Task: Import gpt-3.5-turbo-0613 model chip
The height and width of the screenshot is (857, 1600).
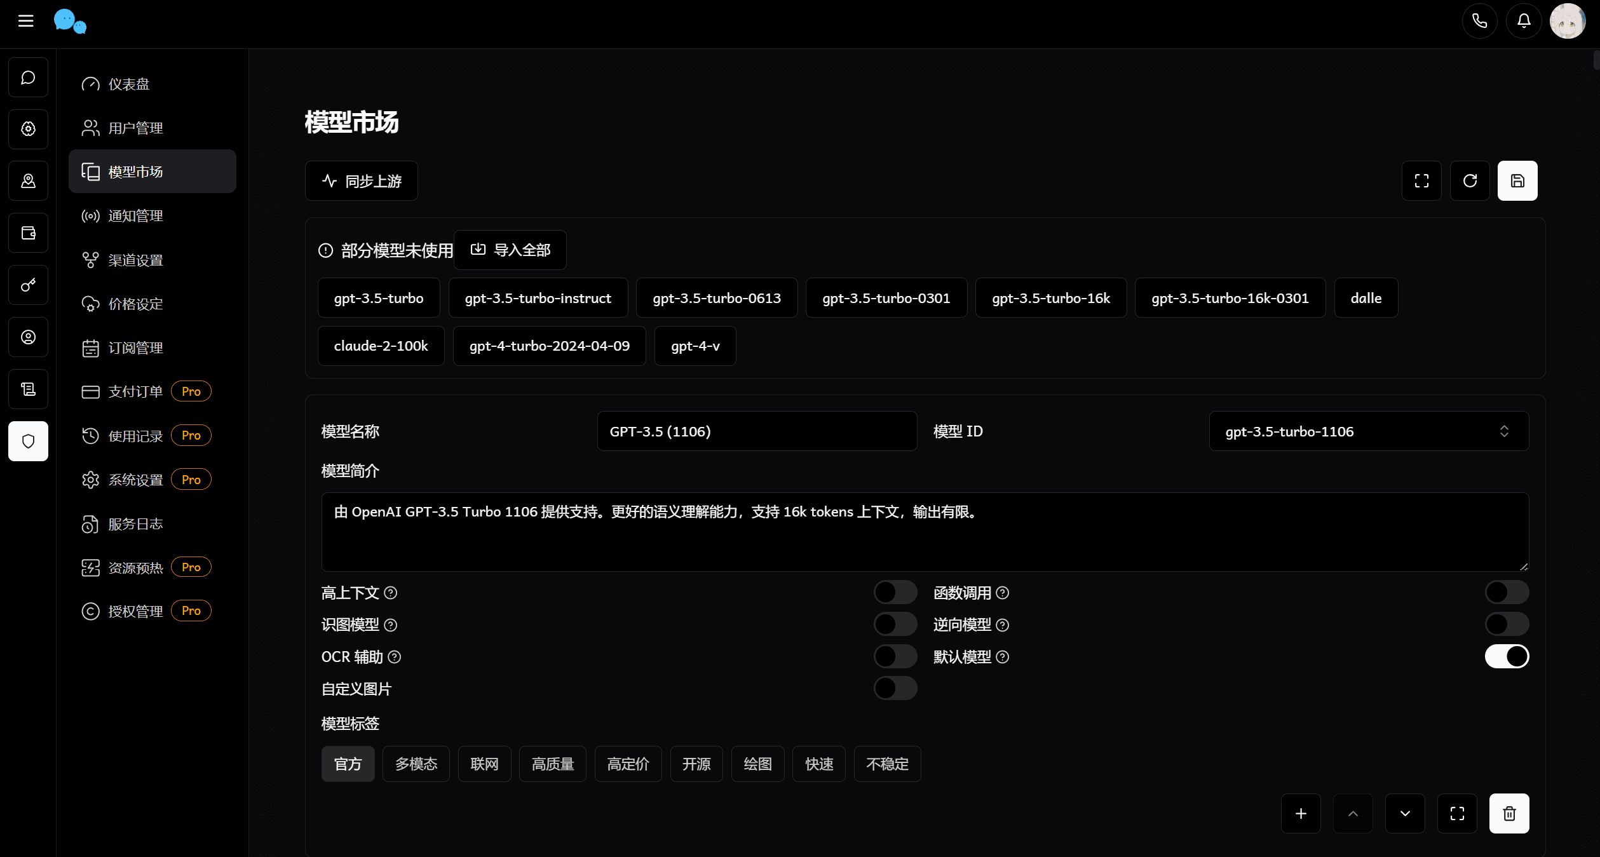Action: (717, 298)
